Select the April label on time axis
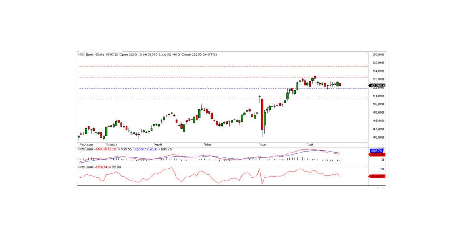 (157, 144)
